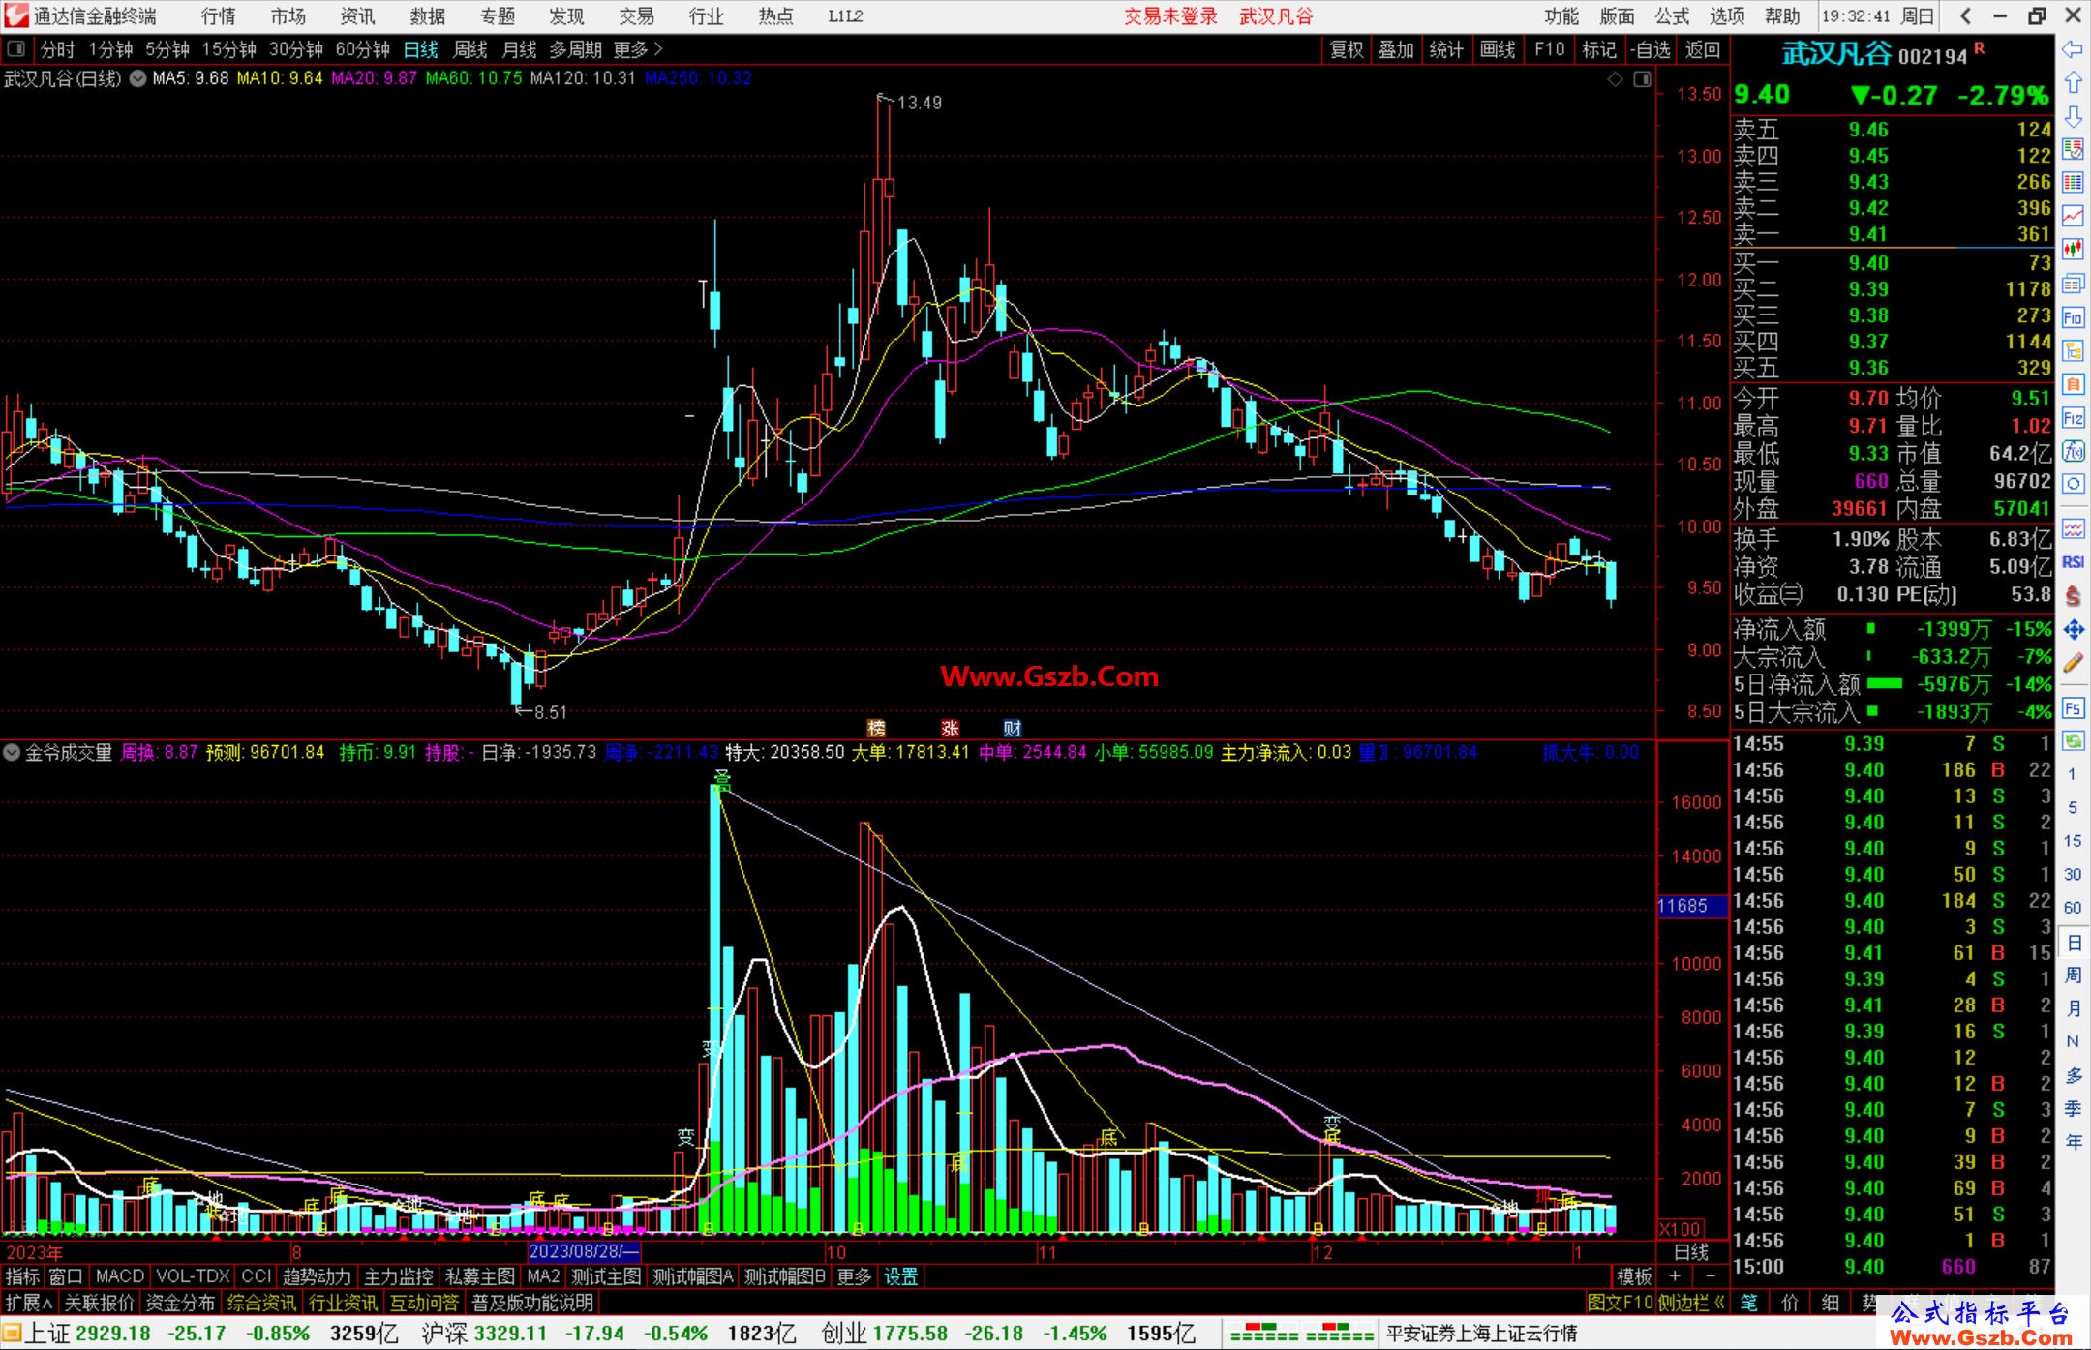
Task: Click the title bar left navigation arrow
Action: coord(1965,15)
